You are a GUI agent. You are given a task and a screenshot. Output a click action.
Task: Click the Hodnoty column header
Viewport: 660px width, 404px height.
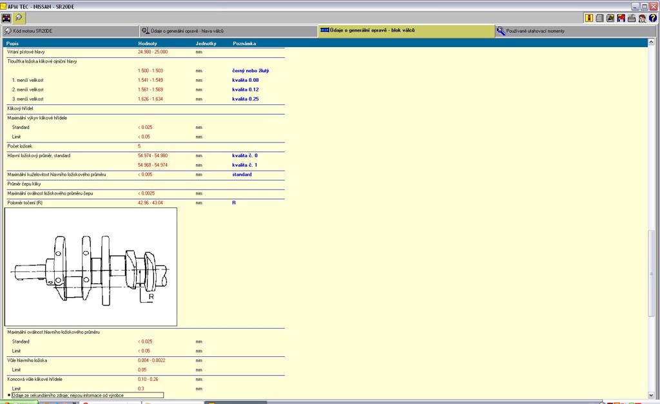pyautogui.click(x=148, y=43)
